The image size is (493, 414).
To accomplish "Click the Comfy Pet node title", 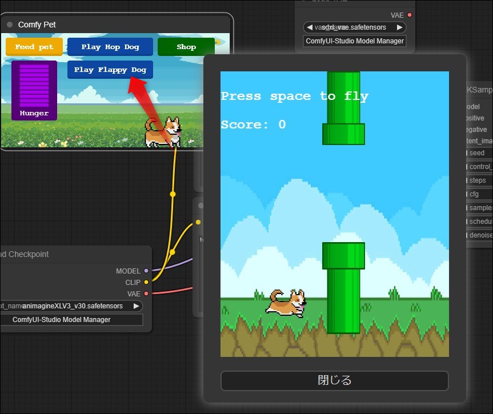I will tap(37, 25).
